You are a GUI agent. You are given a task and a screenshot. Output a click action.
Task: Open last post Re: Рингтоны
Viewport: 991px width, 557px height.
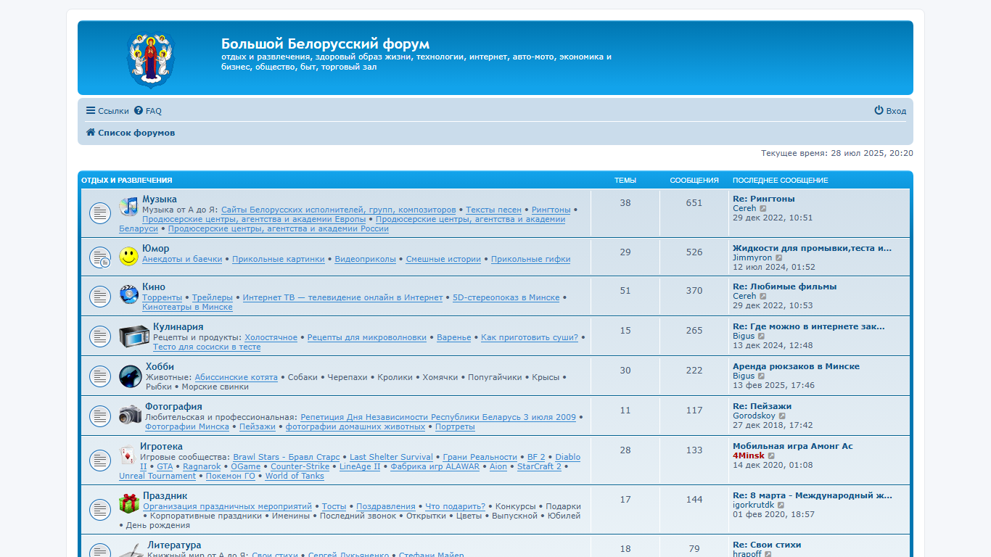point(764,199)
